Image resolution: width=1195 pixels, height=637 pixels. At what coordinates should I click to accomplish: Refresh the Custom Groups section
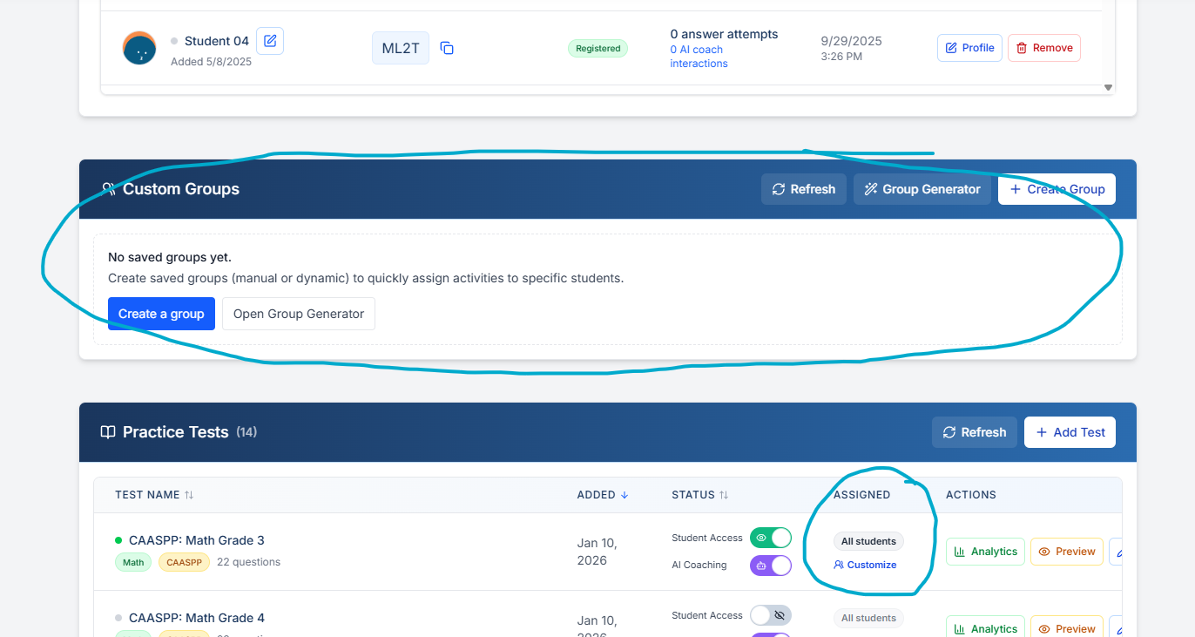[x=803, y=189]
